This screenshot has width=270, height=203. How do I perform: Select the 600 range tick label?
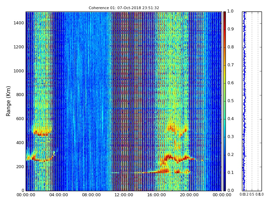20,119
